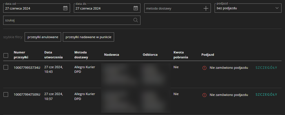
Task: Select shipment number 1000779947509U text
Action: point(27,94)
